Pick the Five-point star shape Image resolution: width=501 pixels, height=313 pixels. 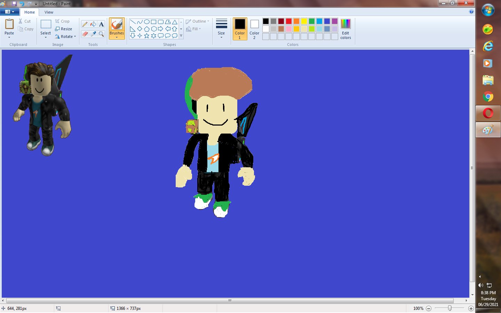pyautogui.click(x=146, y=35)
